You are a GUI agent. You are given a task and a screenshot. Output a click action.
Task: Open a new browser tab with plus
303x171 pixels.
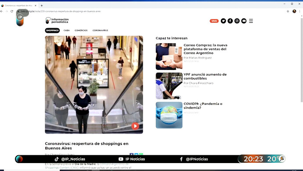pyautogui.click(x=42, y=6)
